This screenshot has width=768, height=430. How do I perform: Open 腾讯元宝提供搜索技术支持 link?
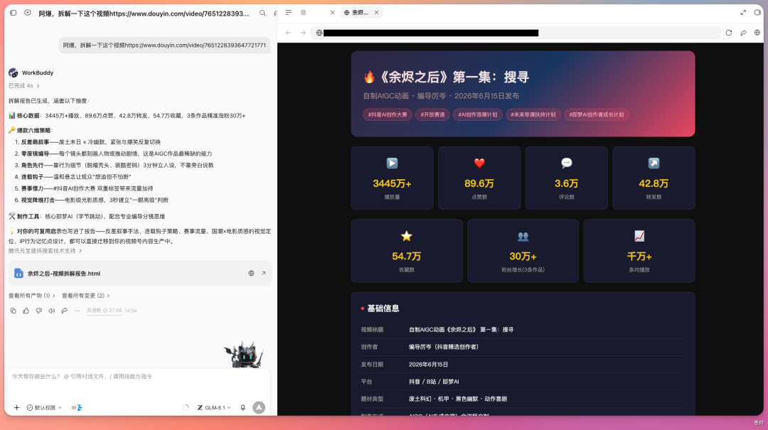point(45,251)
